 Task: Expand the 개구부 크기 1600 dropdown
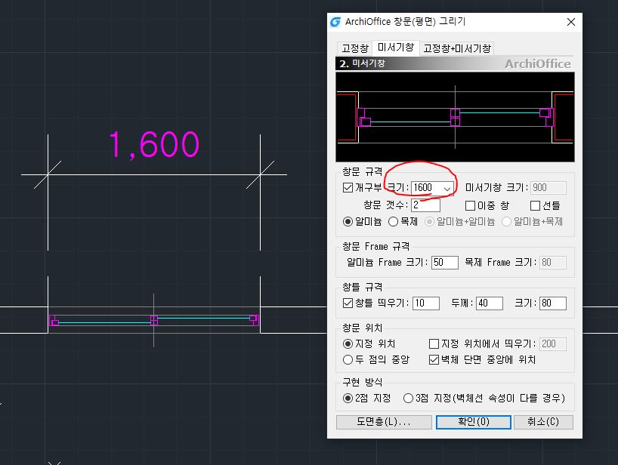[447, 188]
